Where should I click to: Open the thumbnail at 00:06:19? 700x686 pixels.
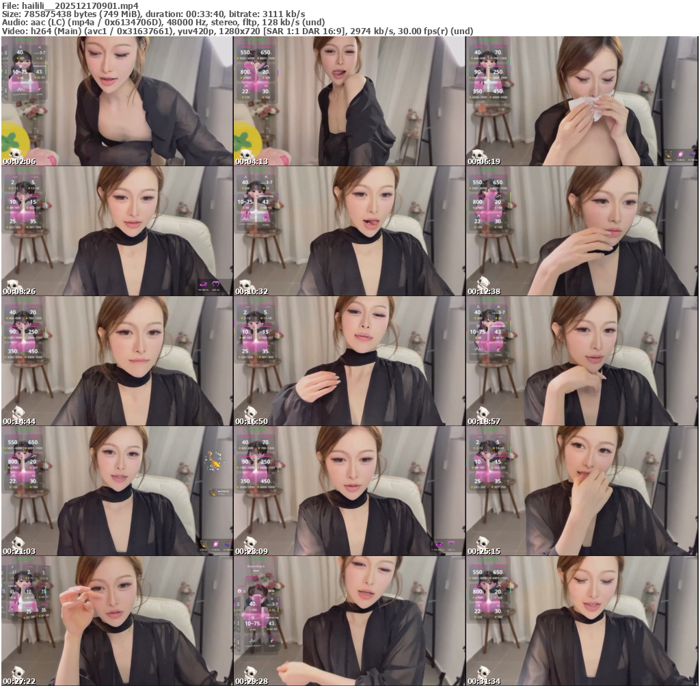582,101
